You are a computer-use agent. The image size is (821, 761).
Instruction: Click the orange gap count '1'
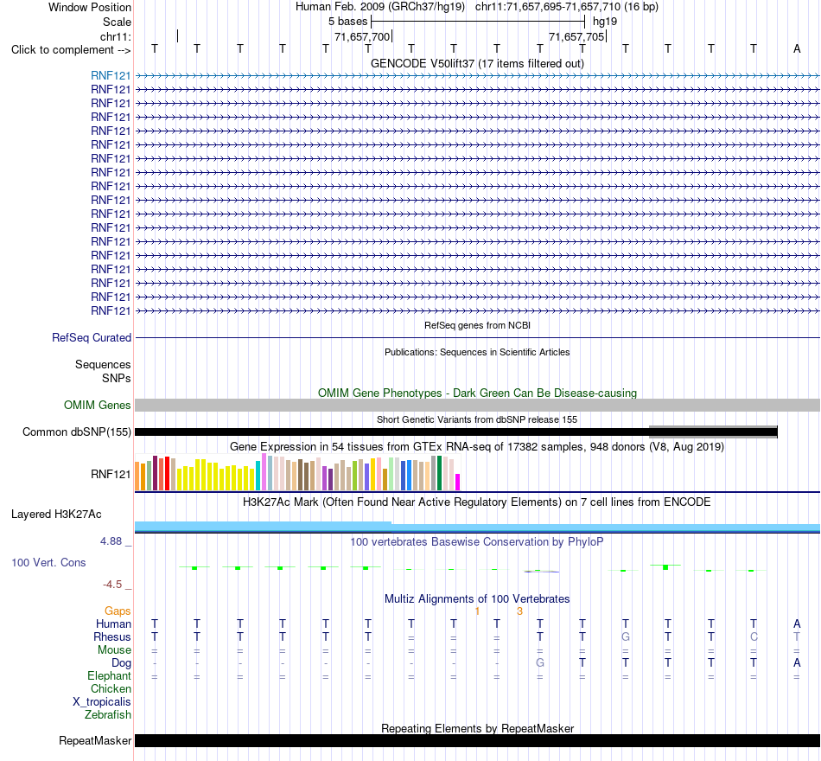tap(477, 611)
